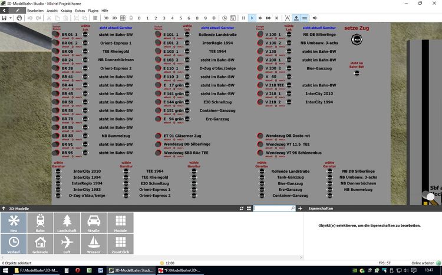This screenshot has width=442, height=275.
Task: Click the play simulation button
Action: click(252, 18)
